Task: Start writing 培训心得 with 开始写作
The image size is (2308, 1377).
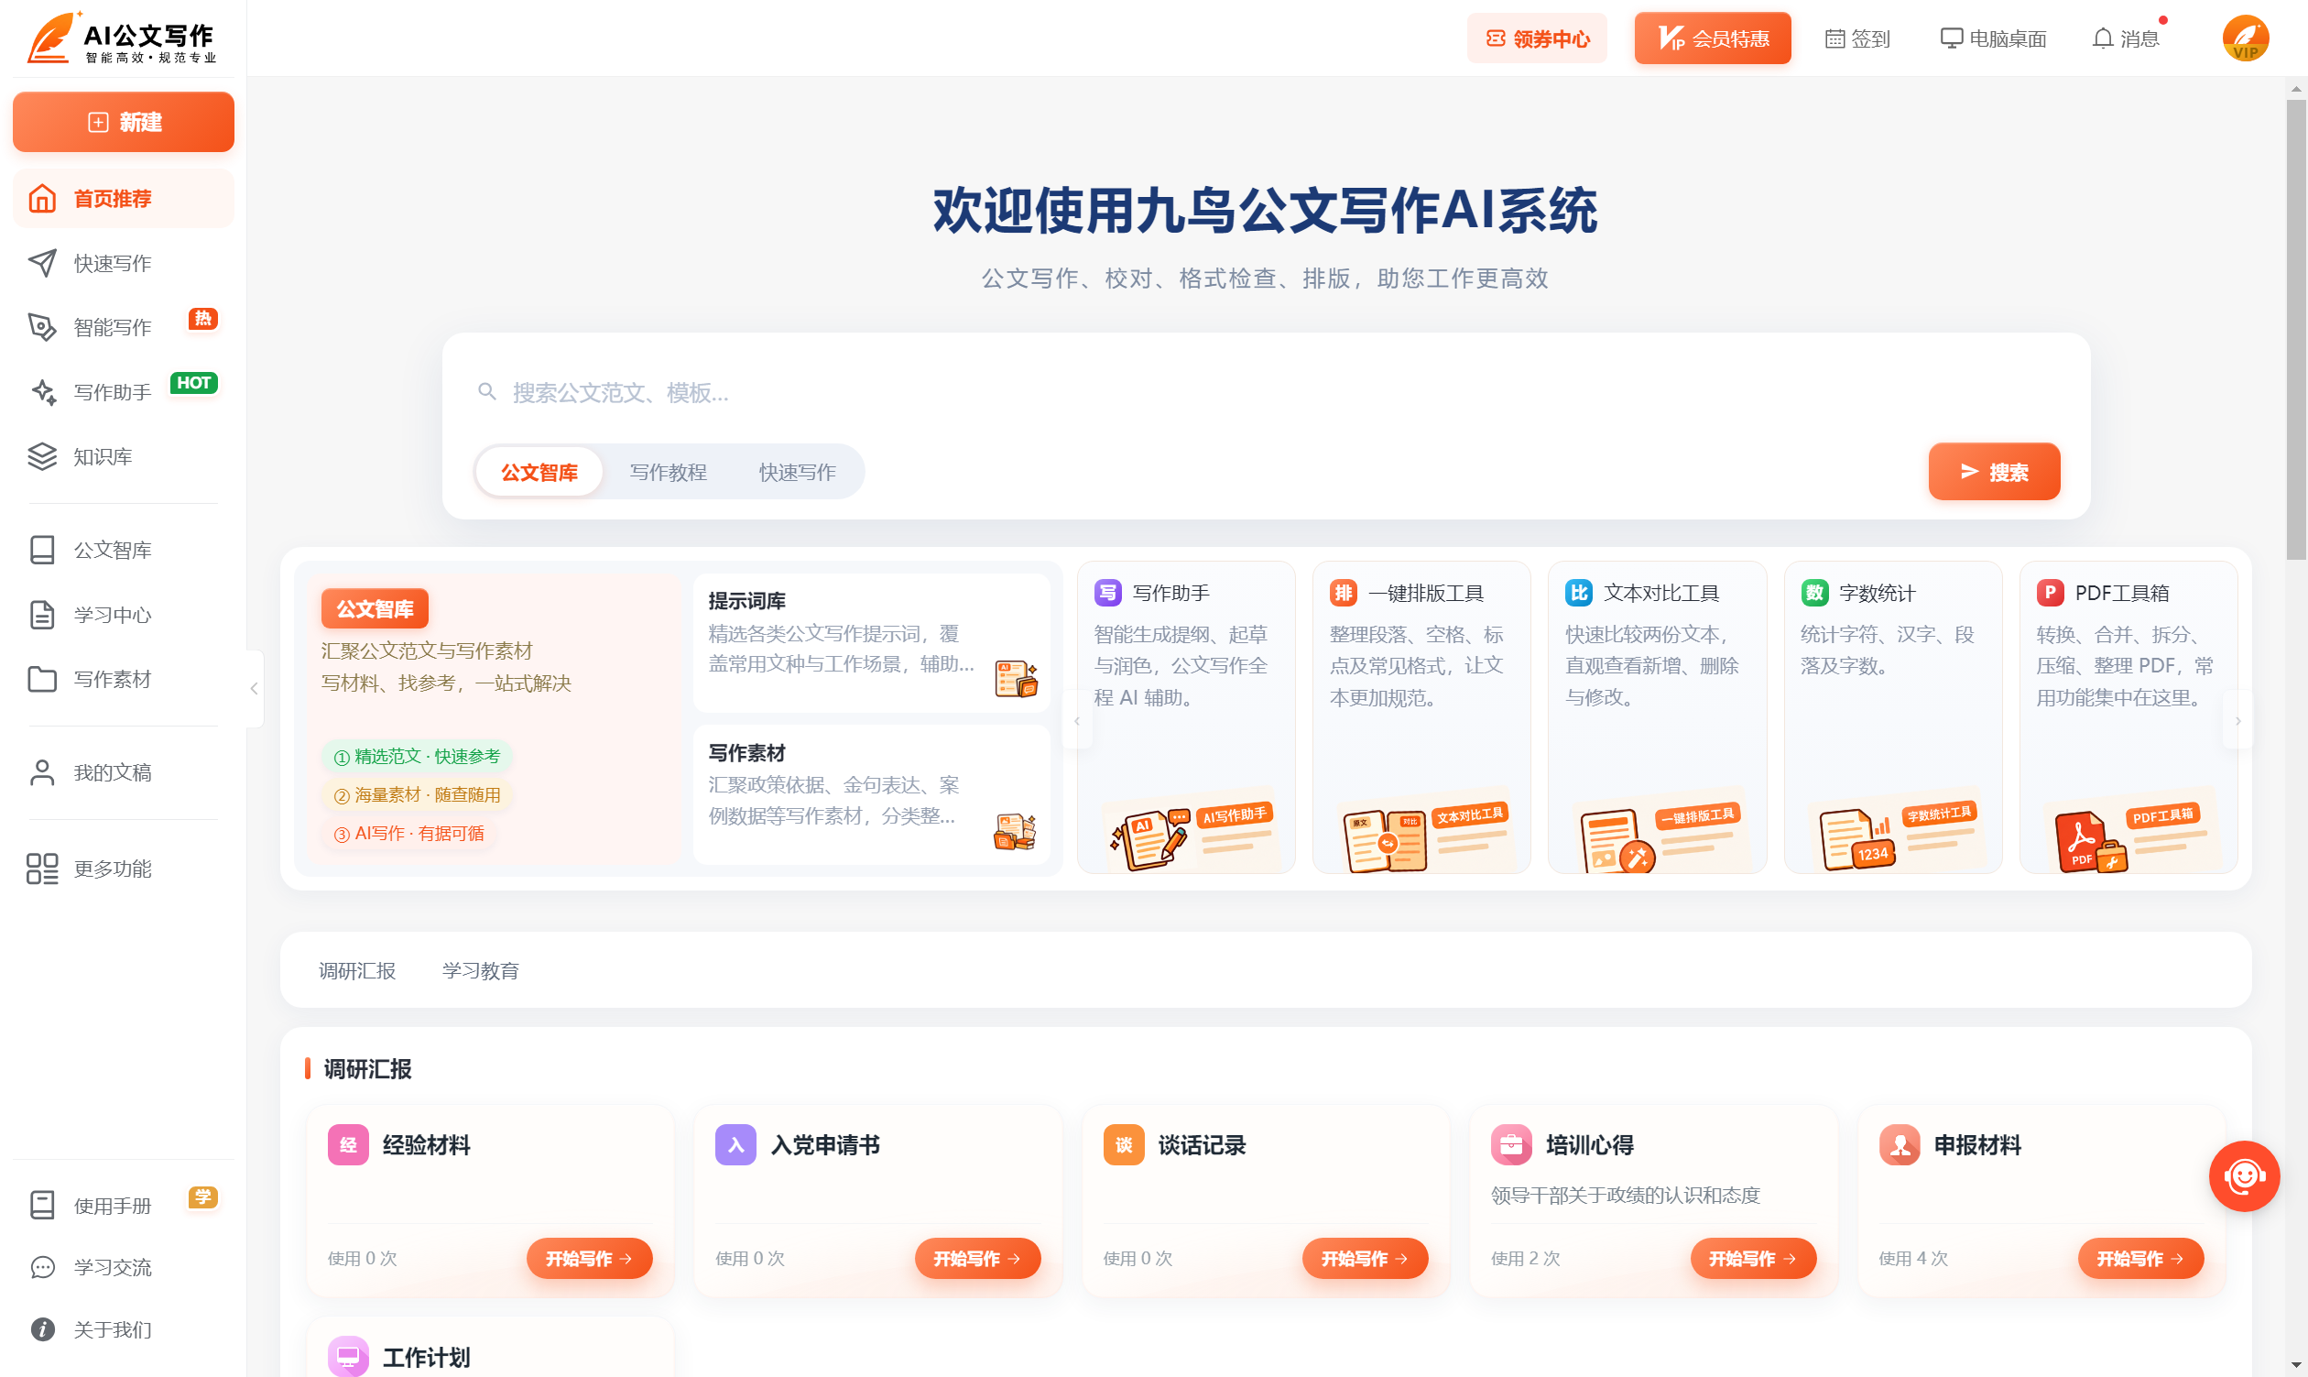Action: click(1752, 1258)
